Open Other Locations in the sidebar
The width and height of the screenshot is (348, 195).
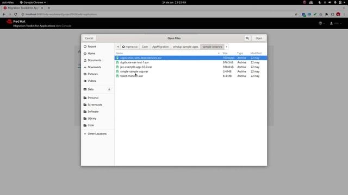click(98, 134)
